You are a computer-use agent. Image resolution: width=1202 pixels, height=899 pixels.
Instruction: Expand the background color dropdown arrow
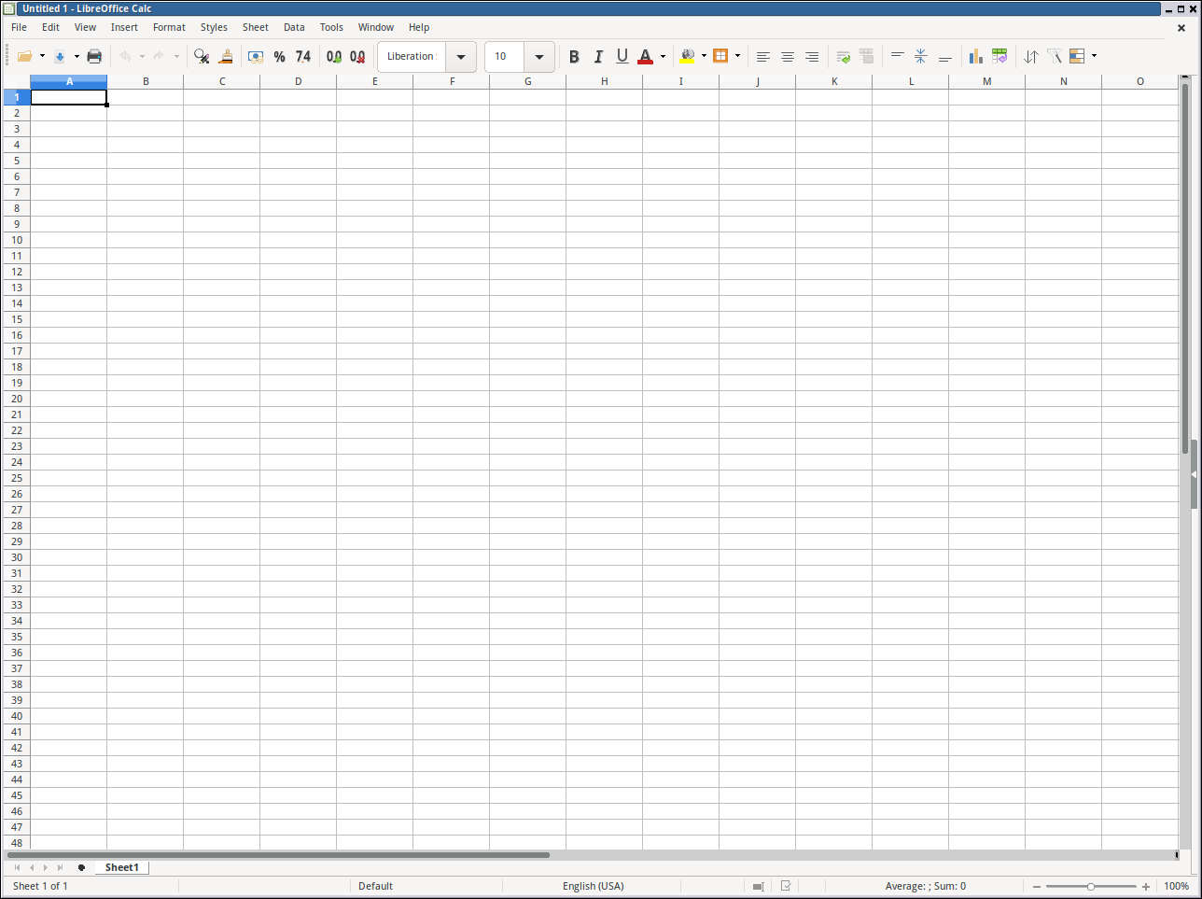(704, 56)
